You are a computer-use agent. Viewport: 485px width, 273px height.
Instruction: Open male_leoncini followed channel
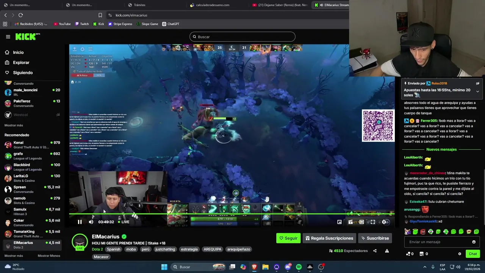pyautogui.click(x=32, y=92)
